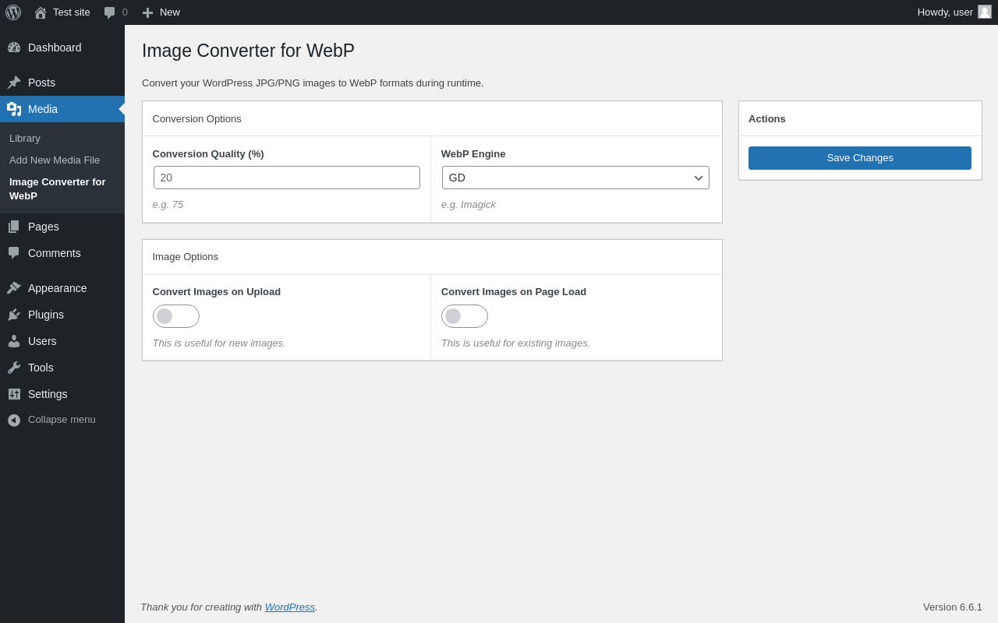Viewport: 998px width, 623px height.
Task: Open Appearance menu item
Action: (x=62, y=288)
